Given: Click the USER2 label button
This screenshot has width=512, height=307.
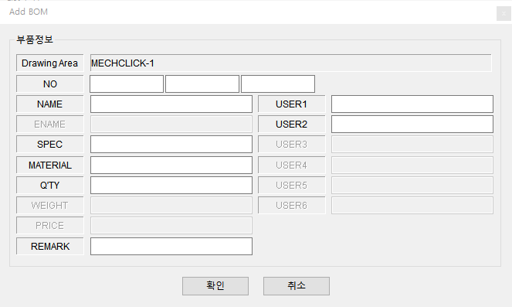Looking at the screenshot, I should [292, 125].
